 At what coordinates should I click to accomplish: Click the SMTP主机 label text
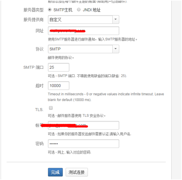tap(63, 10)
